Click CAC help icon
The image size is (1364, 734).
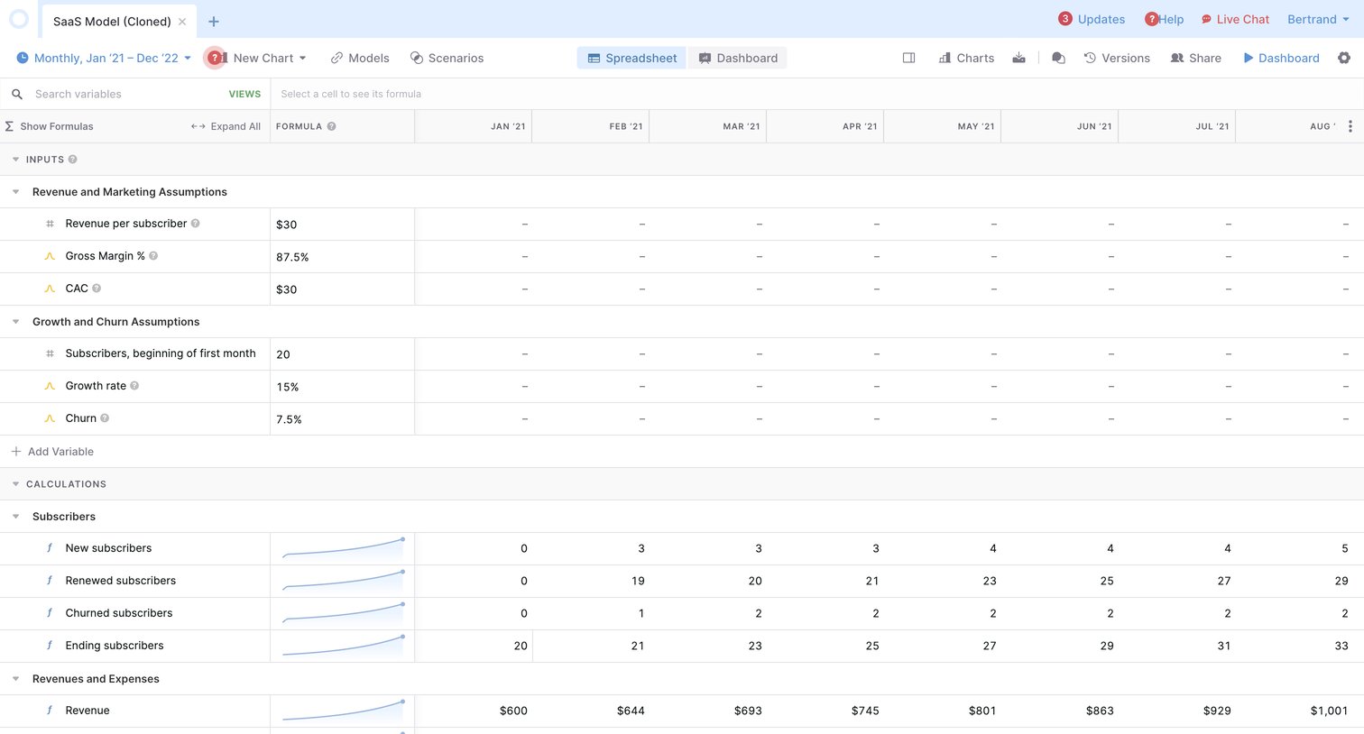coord(97,289)
